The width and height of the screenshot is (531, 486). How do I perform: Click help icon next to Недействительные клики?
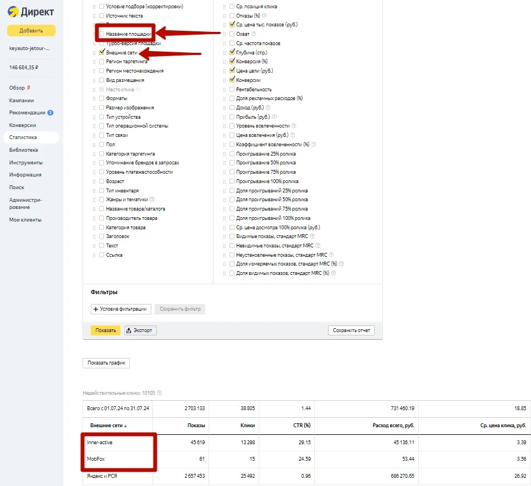click(x=160, y=393)
